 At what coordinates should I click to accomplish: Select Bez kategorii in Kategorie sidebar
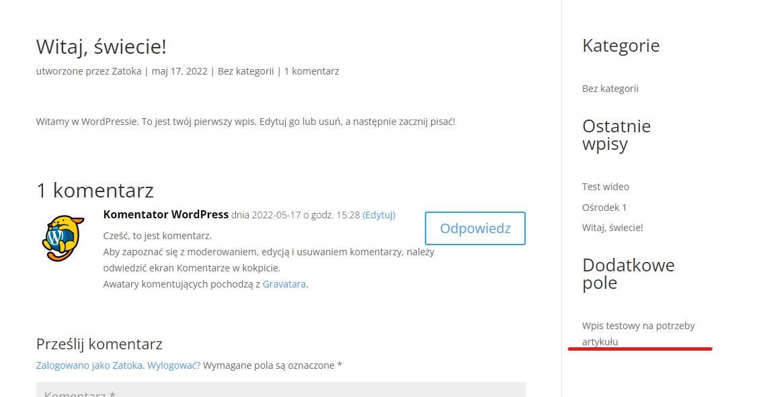610,89
